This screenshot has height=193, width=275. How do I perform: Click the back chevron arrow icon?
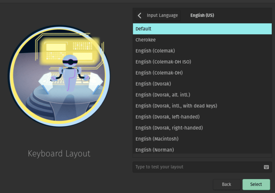point(140,15)
